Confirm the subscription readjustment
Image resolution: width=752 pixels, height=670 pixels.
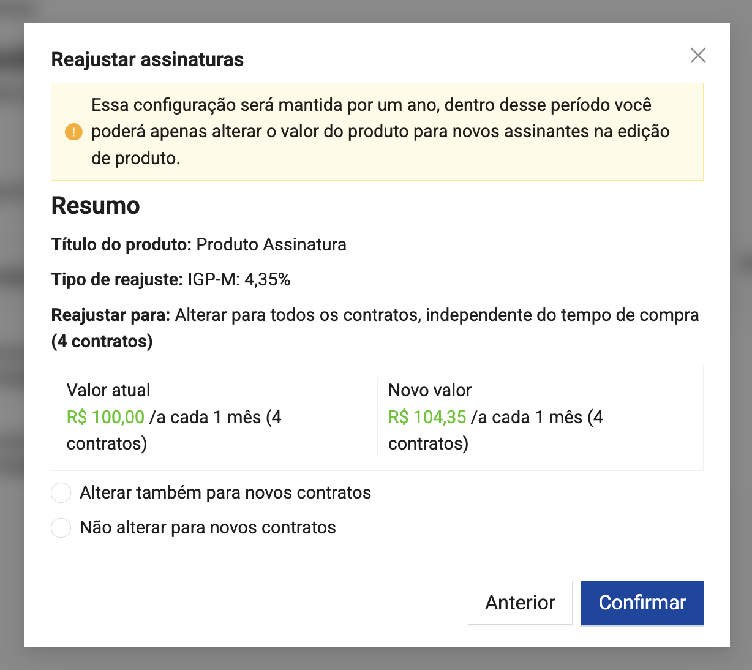(x=642, y=603)
